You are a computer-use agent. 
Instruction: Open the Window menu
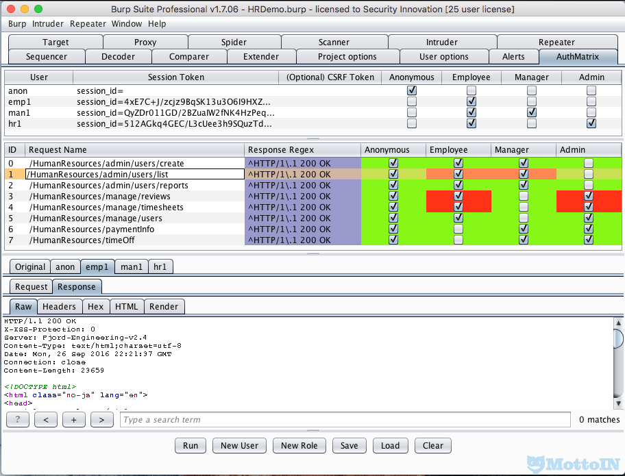127,24
